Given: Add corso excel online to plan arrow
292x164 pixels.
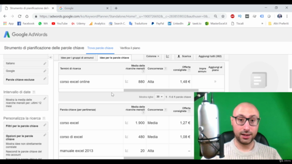Looking at the screenshot, I should click(x=215, y=82).
